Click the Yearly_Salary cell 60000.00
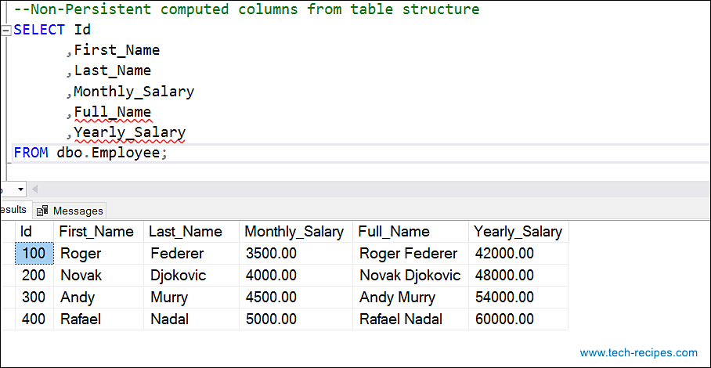 tap(518, 319)
